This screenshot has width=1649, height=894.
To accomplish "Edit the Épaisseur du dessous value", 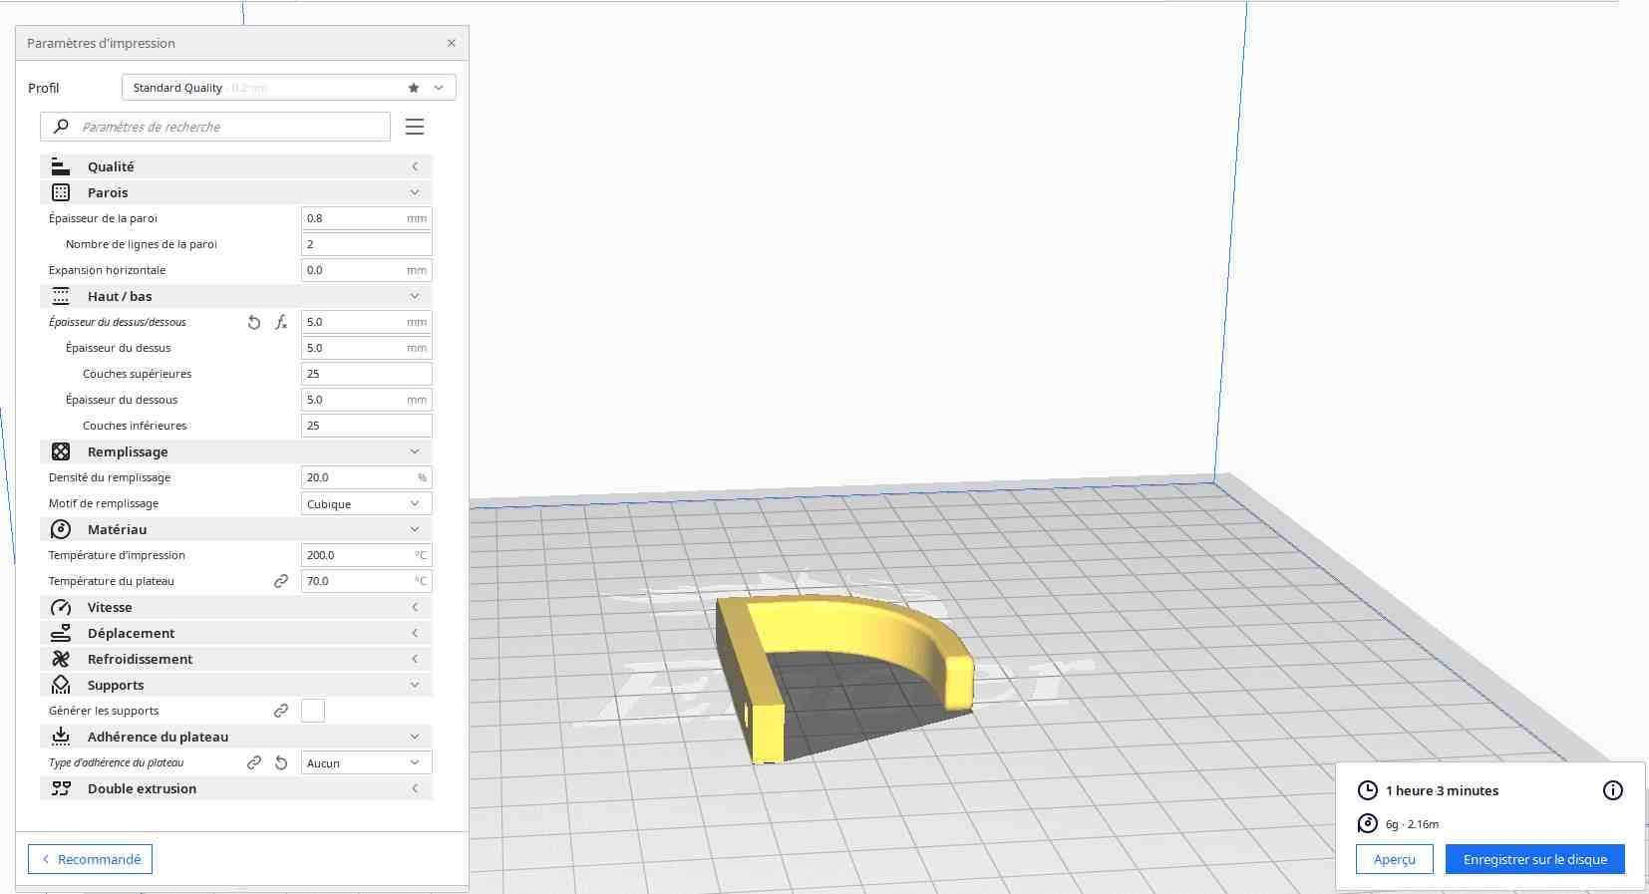I will pyautogui.click(x=367, y=400).
